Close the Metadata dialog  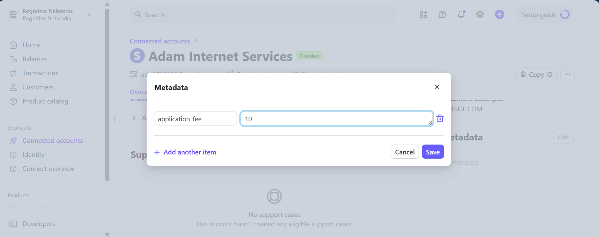tap(437, 87)
